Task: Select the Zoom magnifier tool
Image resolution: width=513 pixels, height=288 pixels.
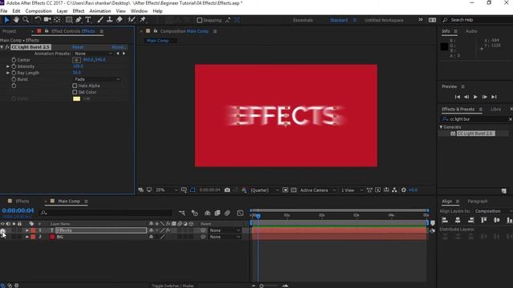Action: point(26,20)
